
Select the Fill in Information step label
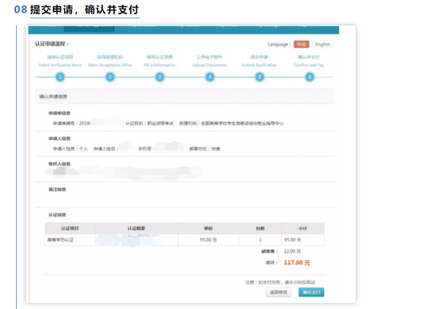point(160,65)
